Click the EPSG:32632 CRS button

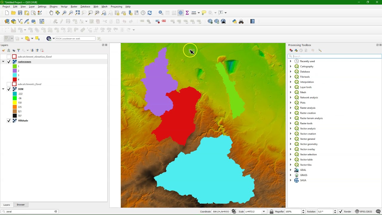coord(363,211)
